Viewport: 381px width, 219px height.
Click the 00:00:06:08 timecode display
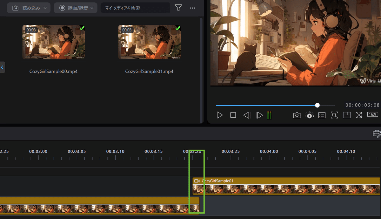tap(362, 105)
